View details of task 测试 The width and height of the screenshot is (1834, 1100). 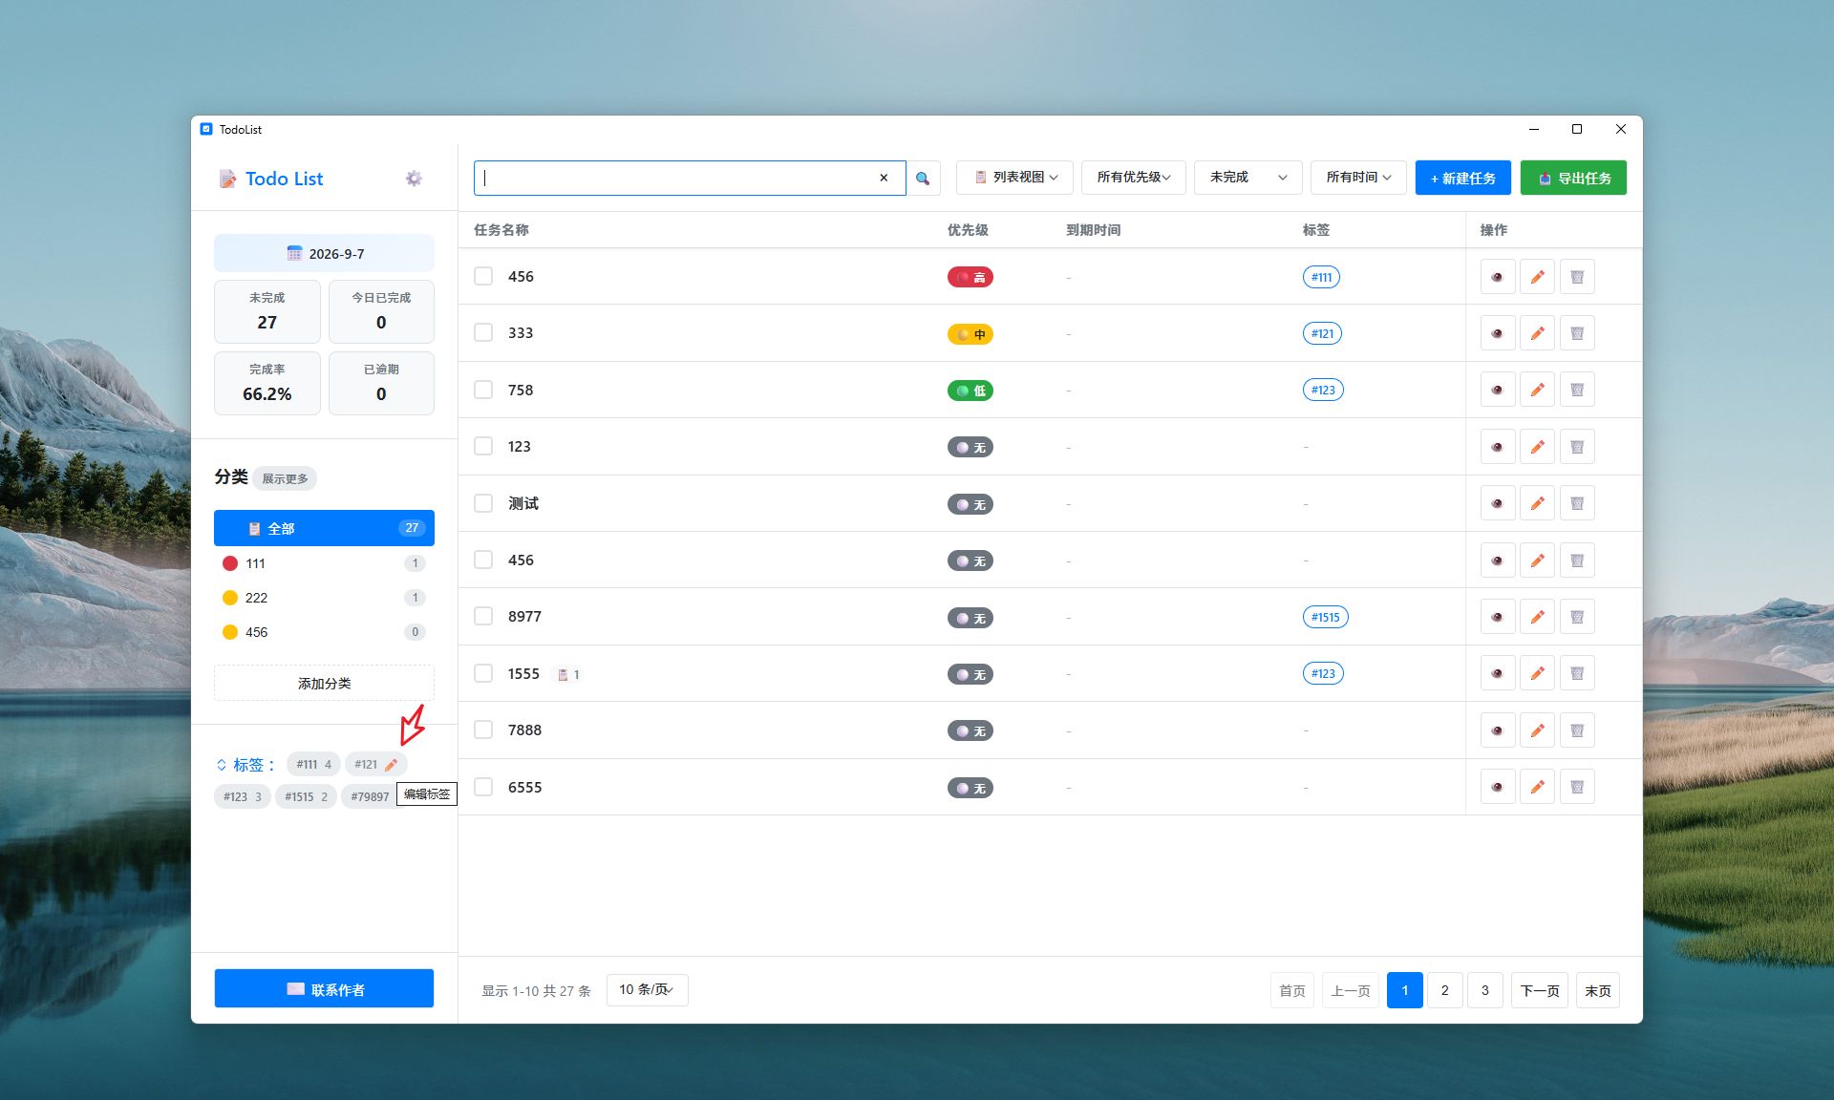(1498, 503)
